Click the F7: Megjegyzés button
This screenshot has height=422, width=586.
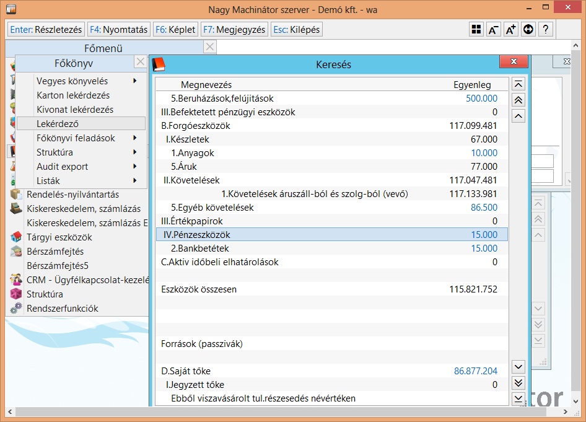[x=234, y=29]
